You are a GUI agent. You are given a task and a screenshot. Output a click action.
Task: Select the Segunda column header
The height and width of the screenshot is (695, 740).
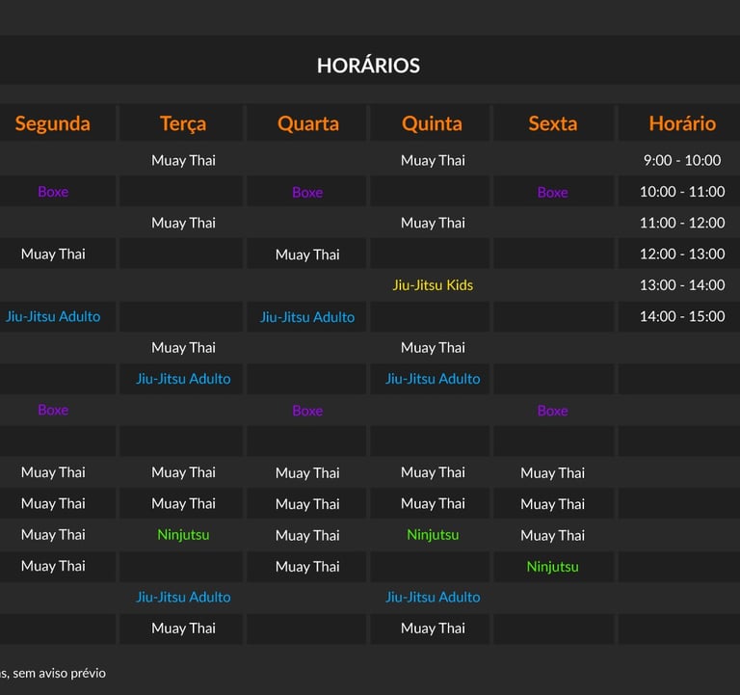pyautogui.click(x=52, y=123)
